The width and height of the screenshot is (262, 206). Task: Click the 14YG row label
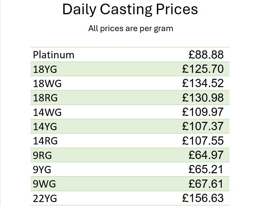coord(45,127)
